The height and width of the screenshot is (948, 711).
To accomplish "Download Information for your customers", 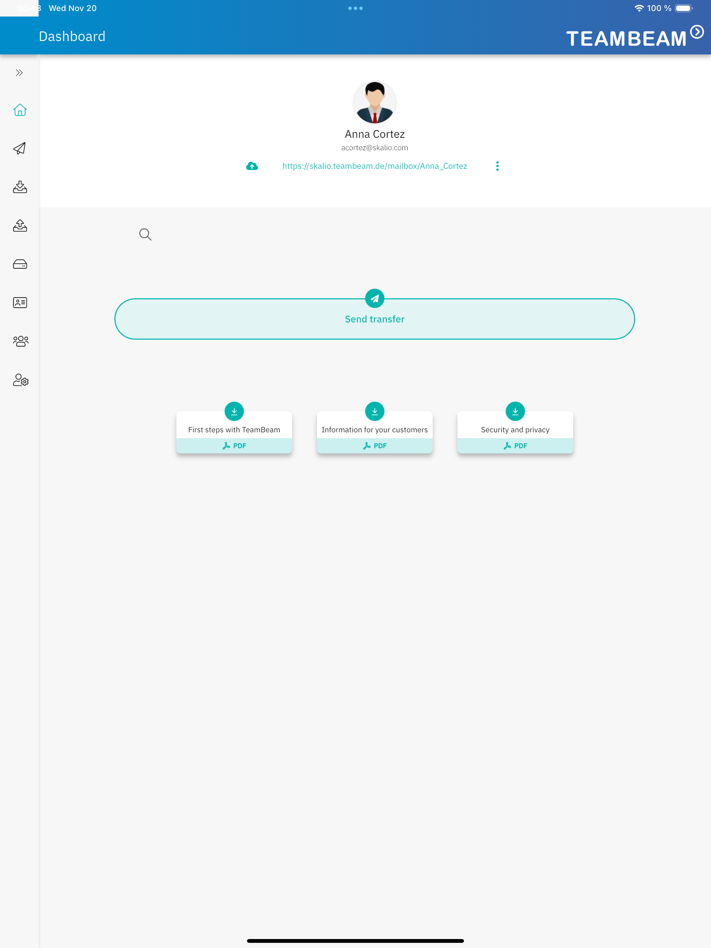I will pyautogui.click(x=374, y=411).
